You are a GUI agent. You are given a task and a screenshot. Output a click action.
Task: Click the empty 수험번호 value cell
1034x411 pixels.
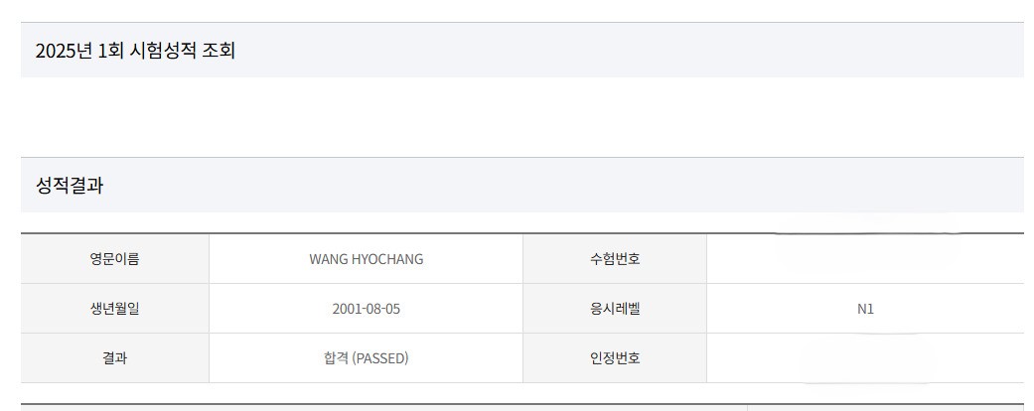click(x=864, y=259)
